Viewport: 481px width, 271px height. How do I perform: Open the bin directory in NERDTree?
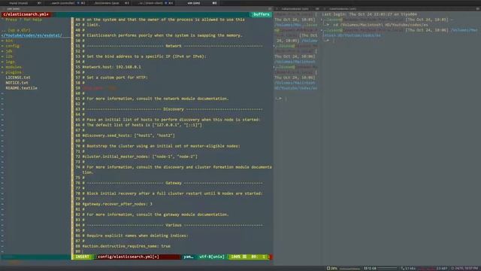[9, 41]
